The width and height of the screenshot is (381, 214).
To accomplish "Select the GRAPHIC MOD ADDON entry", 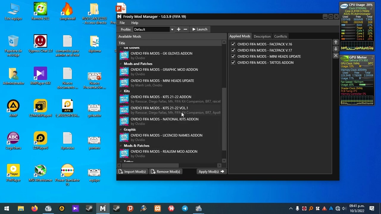I will click(170, 72).
